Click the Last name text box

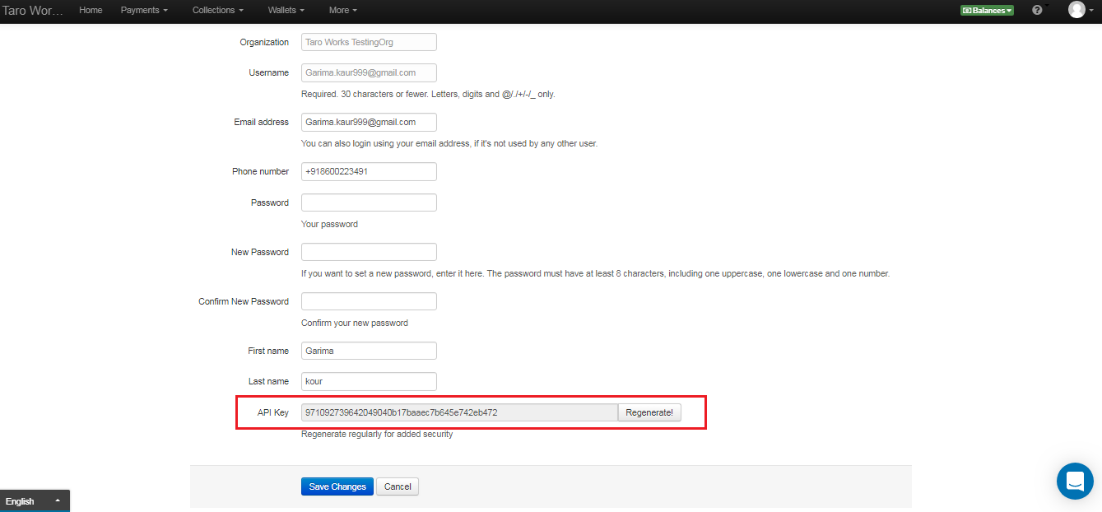369,381
